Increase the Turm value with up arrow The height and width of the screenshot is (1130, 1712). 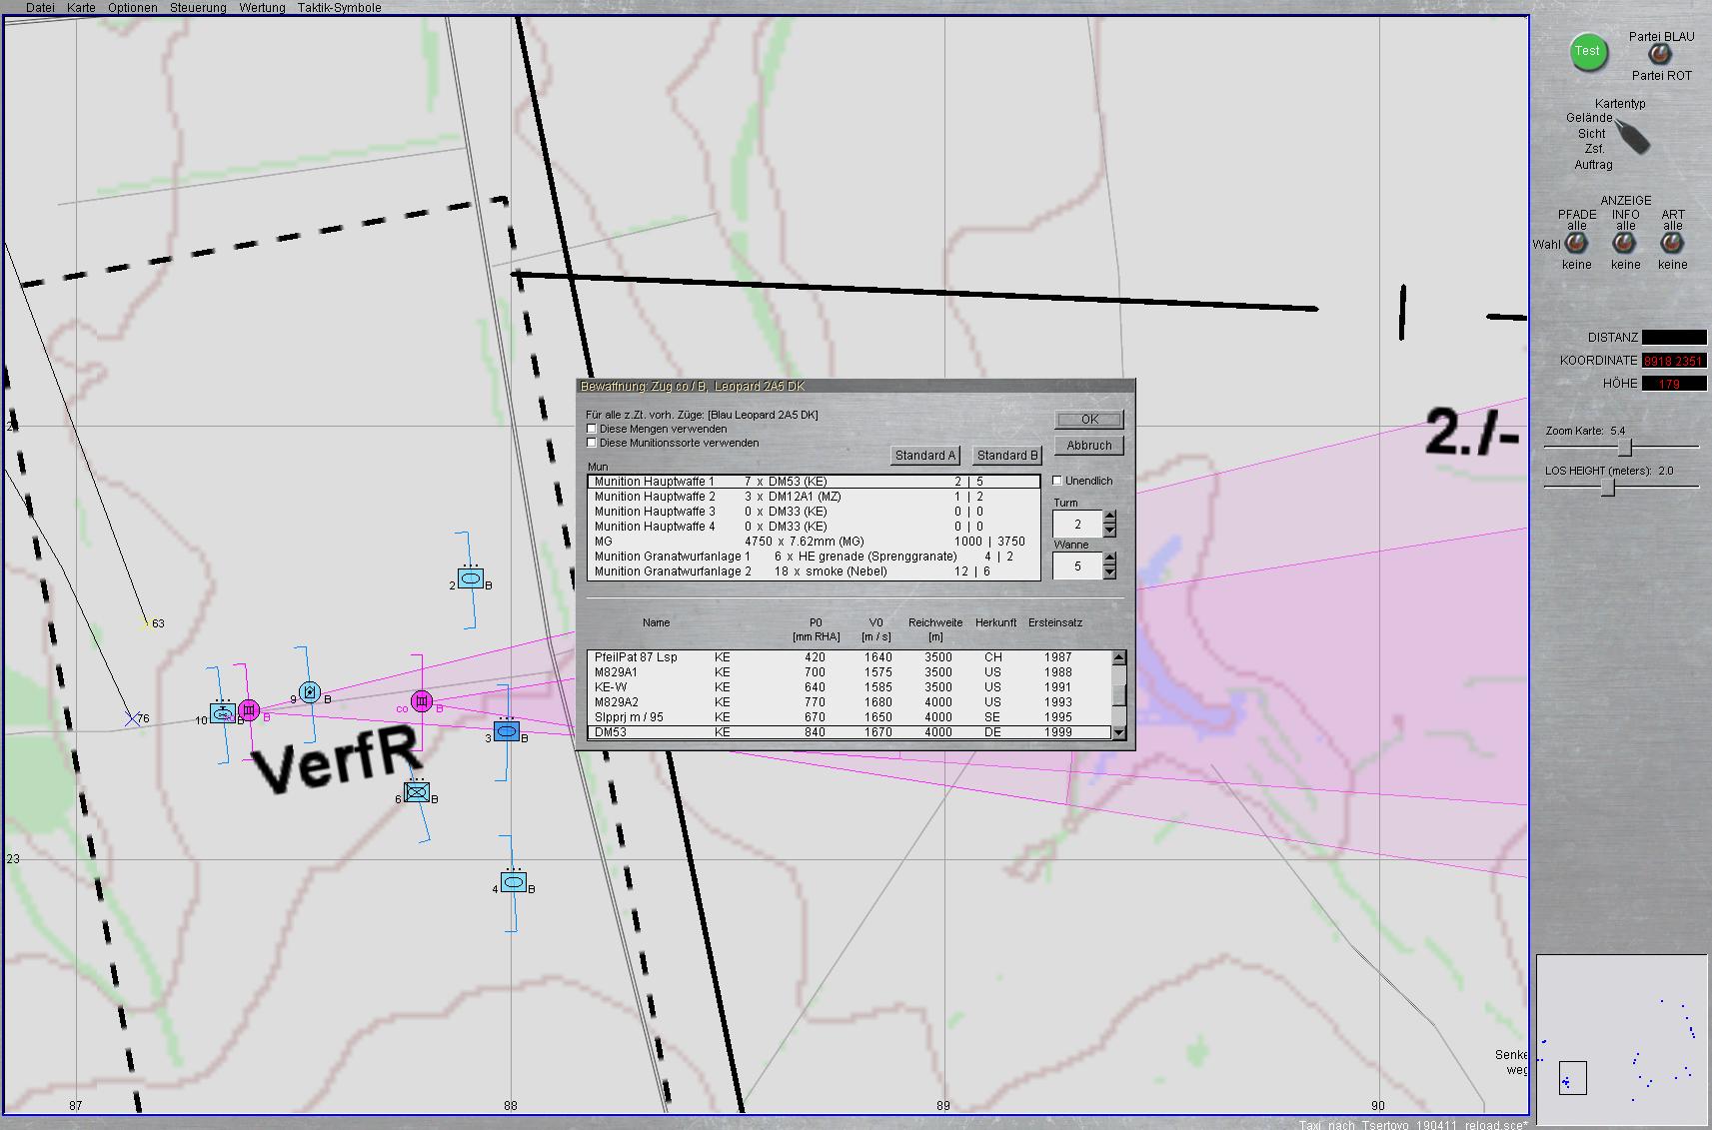[x=1109, y=518]
